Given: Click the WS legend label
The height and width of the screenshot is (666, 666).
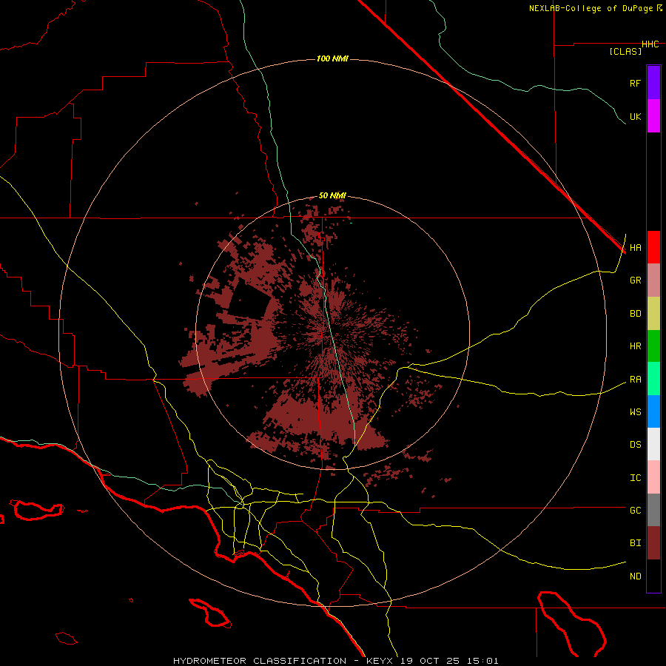Looking at the screenshot, I should (635, 411).
